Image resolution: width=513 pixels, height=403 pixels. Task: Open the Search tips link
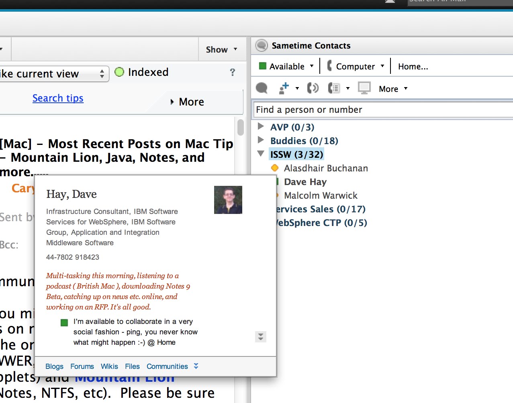(x=58, y=98)
